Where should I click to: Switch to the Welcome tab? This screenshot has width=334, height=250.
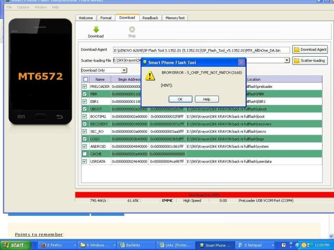click(x=86, y=18)
